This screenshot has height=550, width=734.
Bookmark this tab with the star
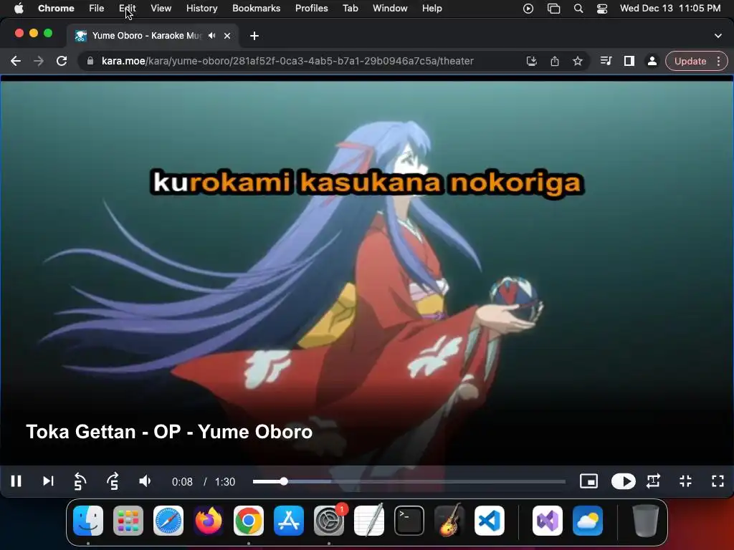tap(578, 62)
